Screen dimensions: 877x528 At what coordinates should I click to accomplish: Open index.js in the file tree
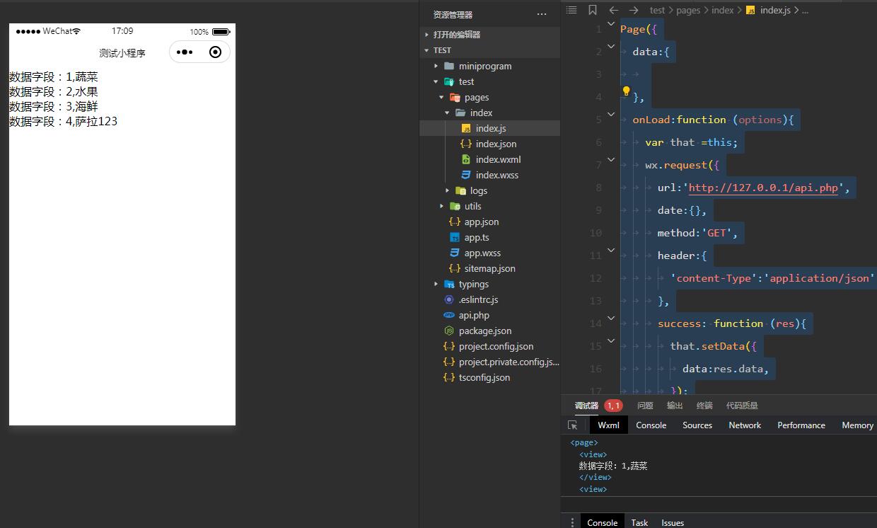(x=489, y=128)
